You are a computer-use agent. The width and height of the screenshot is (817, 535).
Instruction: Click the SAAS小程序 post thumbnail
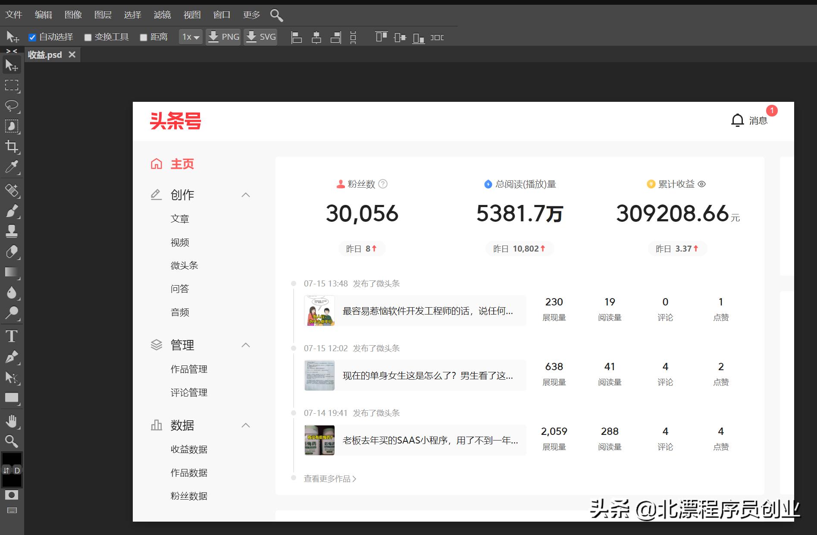[319, 440]
